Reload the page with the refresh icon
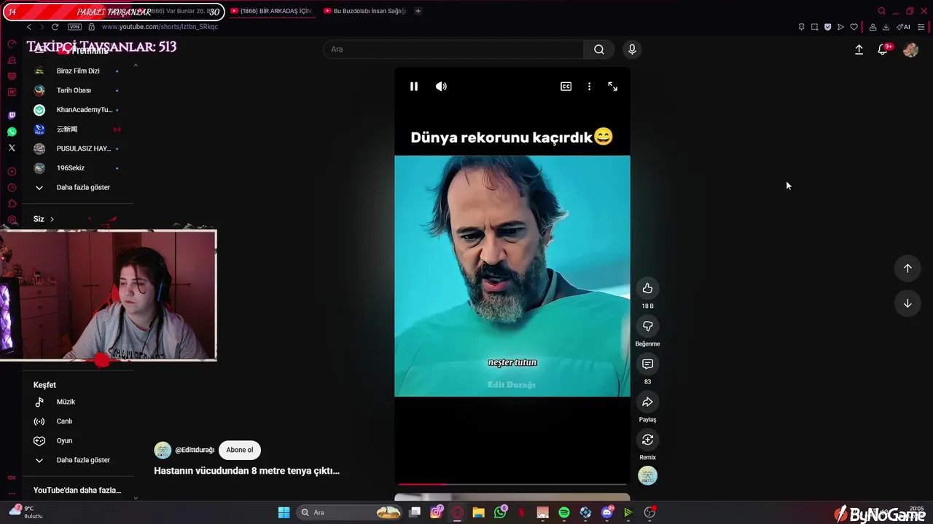This screenshot has height=524, width=933. (55, 27)
